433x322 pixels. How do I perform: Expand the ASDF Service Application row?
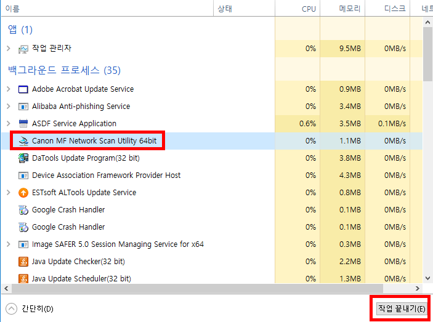point(9,123)
